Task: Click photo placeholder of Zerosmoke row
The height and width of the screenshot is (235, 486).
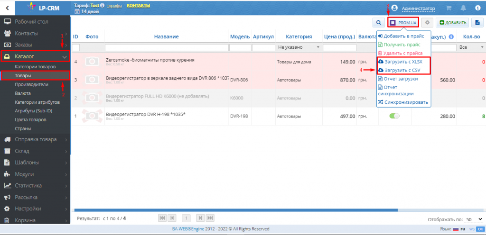Action: [92, 62]
